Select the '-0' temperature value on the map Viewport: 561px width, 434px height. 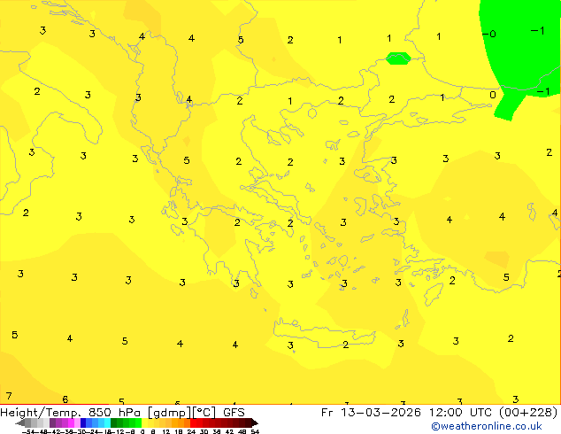[x=489, y=34]
